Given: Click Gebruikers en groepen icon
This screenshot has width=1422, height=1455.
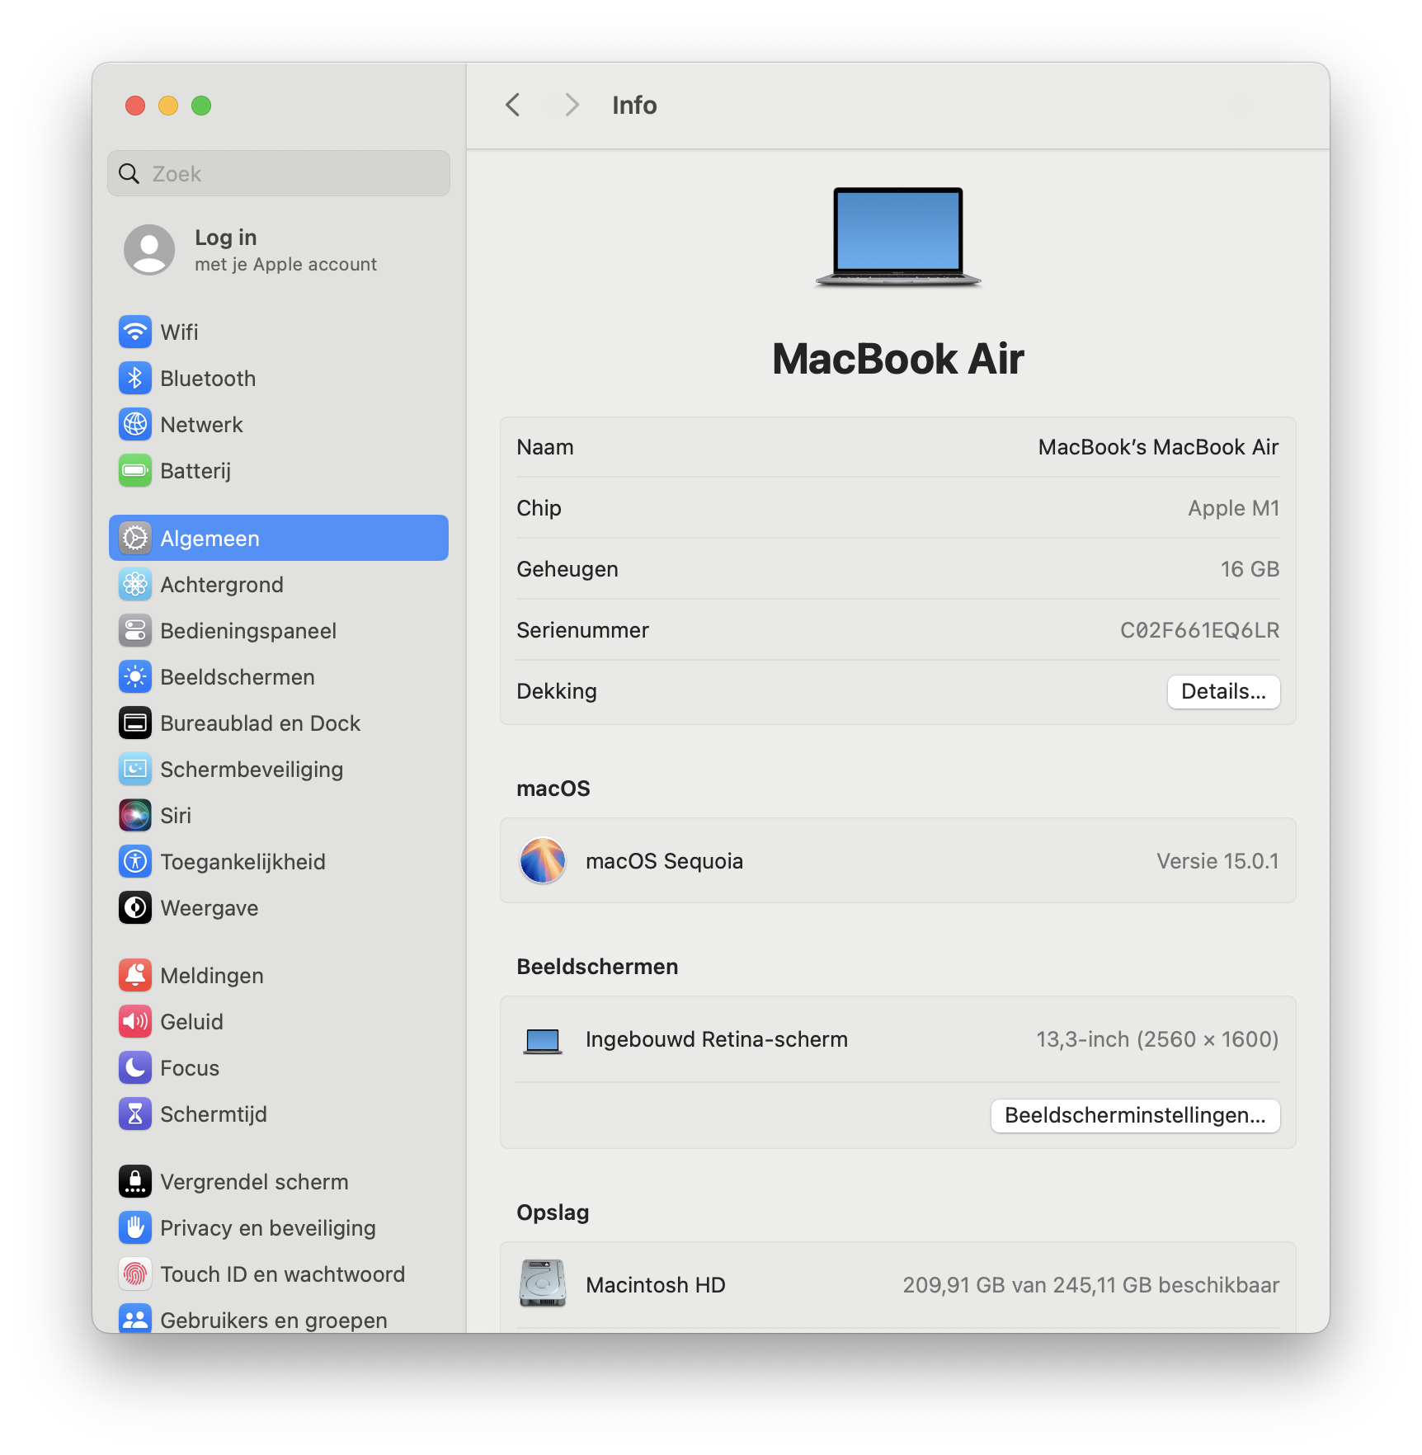Looking at the screenshot, I should tap(135, 1318).
